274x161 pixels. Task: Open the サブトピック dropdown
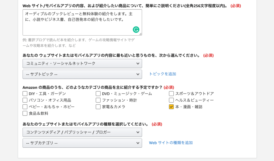click(x=82, y=74)
